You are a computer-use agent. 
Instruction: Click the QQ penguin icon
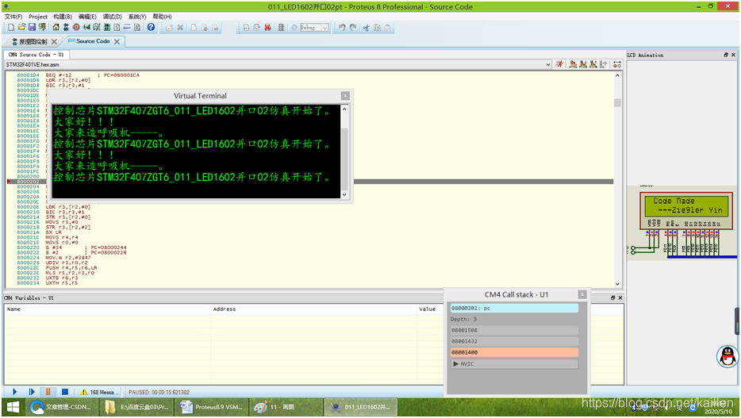coord(728,356)
